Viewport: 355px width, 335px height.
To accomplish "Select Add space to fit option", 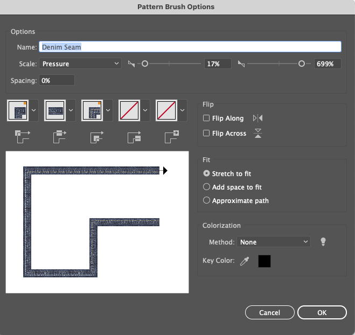I will [x=232, y=187].
